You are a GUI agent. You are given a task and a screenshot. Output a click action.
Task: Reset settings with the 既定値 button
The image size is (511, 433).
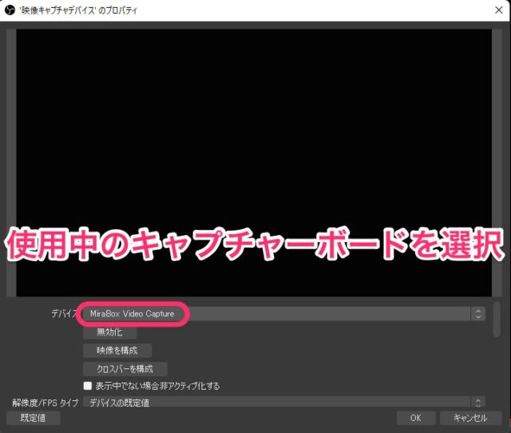tap(33, 418)
